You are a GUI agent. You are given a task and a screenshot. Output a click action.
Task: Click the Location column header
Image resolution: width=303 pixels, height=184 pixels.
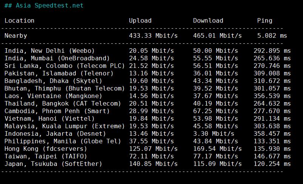pyautogui.click(x=19, y=21)
